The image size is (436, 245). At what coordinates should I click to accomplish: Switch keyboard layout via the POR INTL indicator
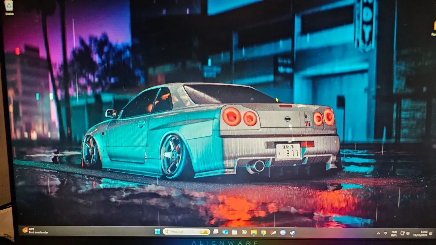point(394,233)
